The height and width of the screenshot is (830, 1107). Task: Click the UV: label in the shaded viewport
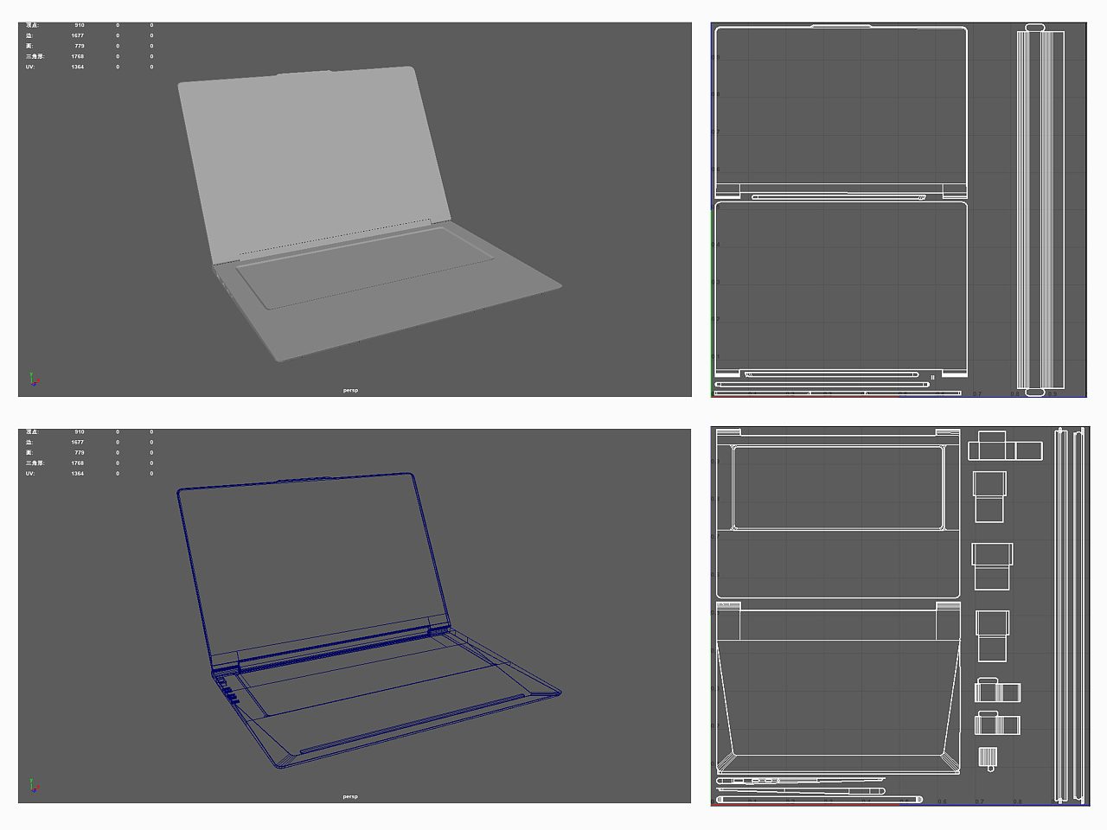click(x=30, y=67)
